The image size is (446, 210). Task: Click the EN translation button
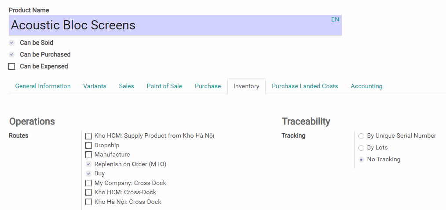(x=335, y=19)
